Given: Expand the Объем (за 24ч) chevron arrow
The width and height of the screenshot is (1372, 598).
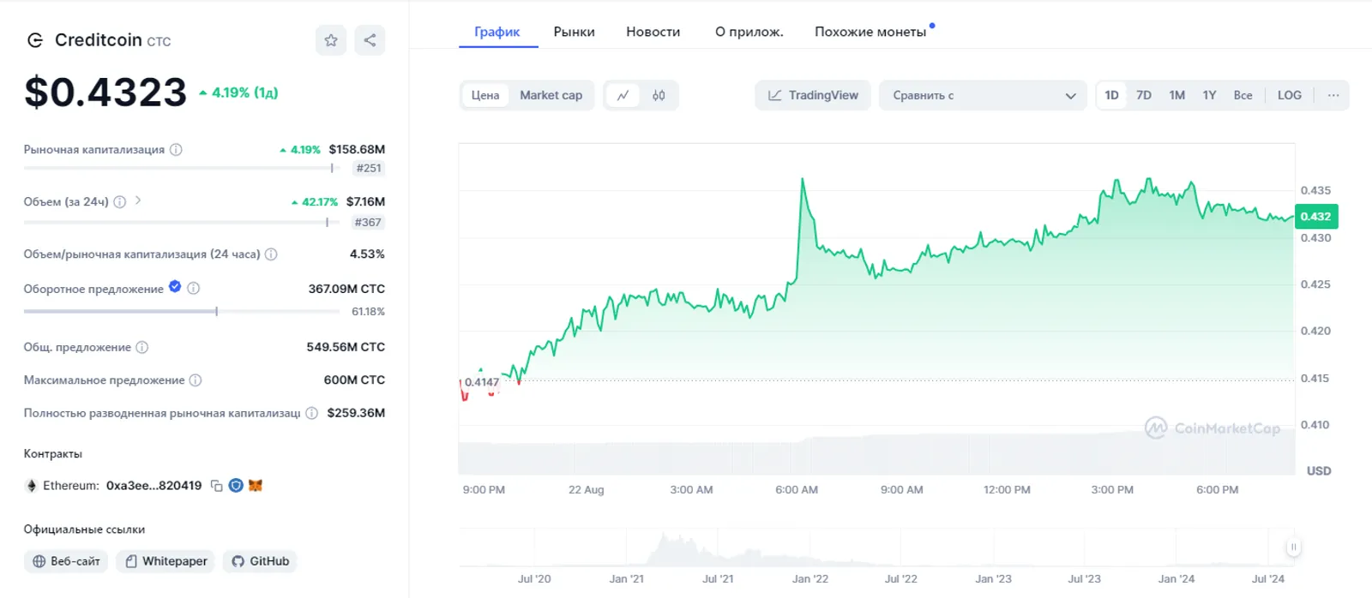Looking at the screenshot, I should [x=138, y=200].
